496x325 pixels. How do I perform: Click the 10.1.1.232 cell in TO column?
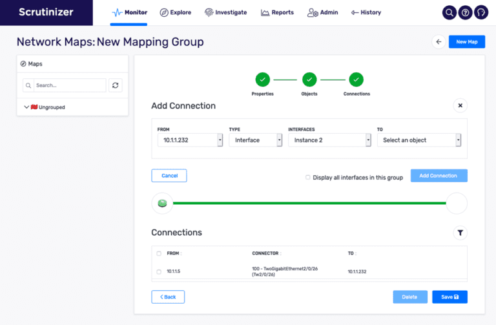click(356, 271)
